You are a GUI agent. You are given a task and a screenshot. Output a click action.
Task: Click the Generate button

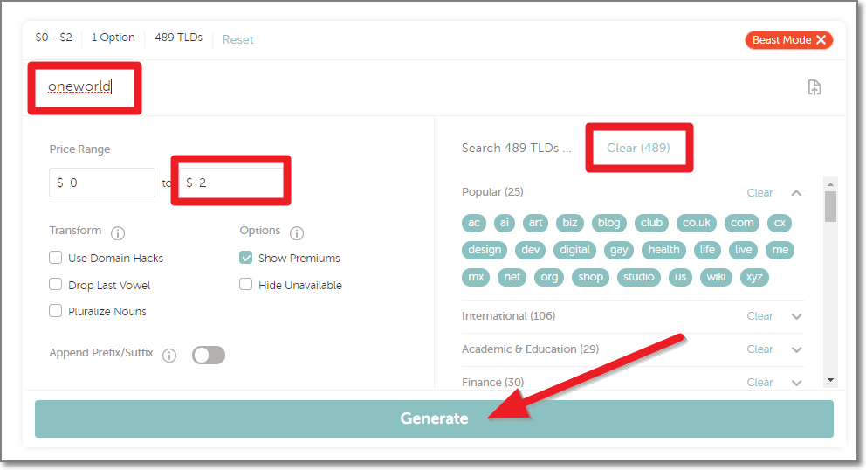click(x=434, y=418)
